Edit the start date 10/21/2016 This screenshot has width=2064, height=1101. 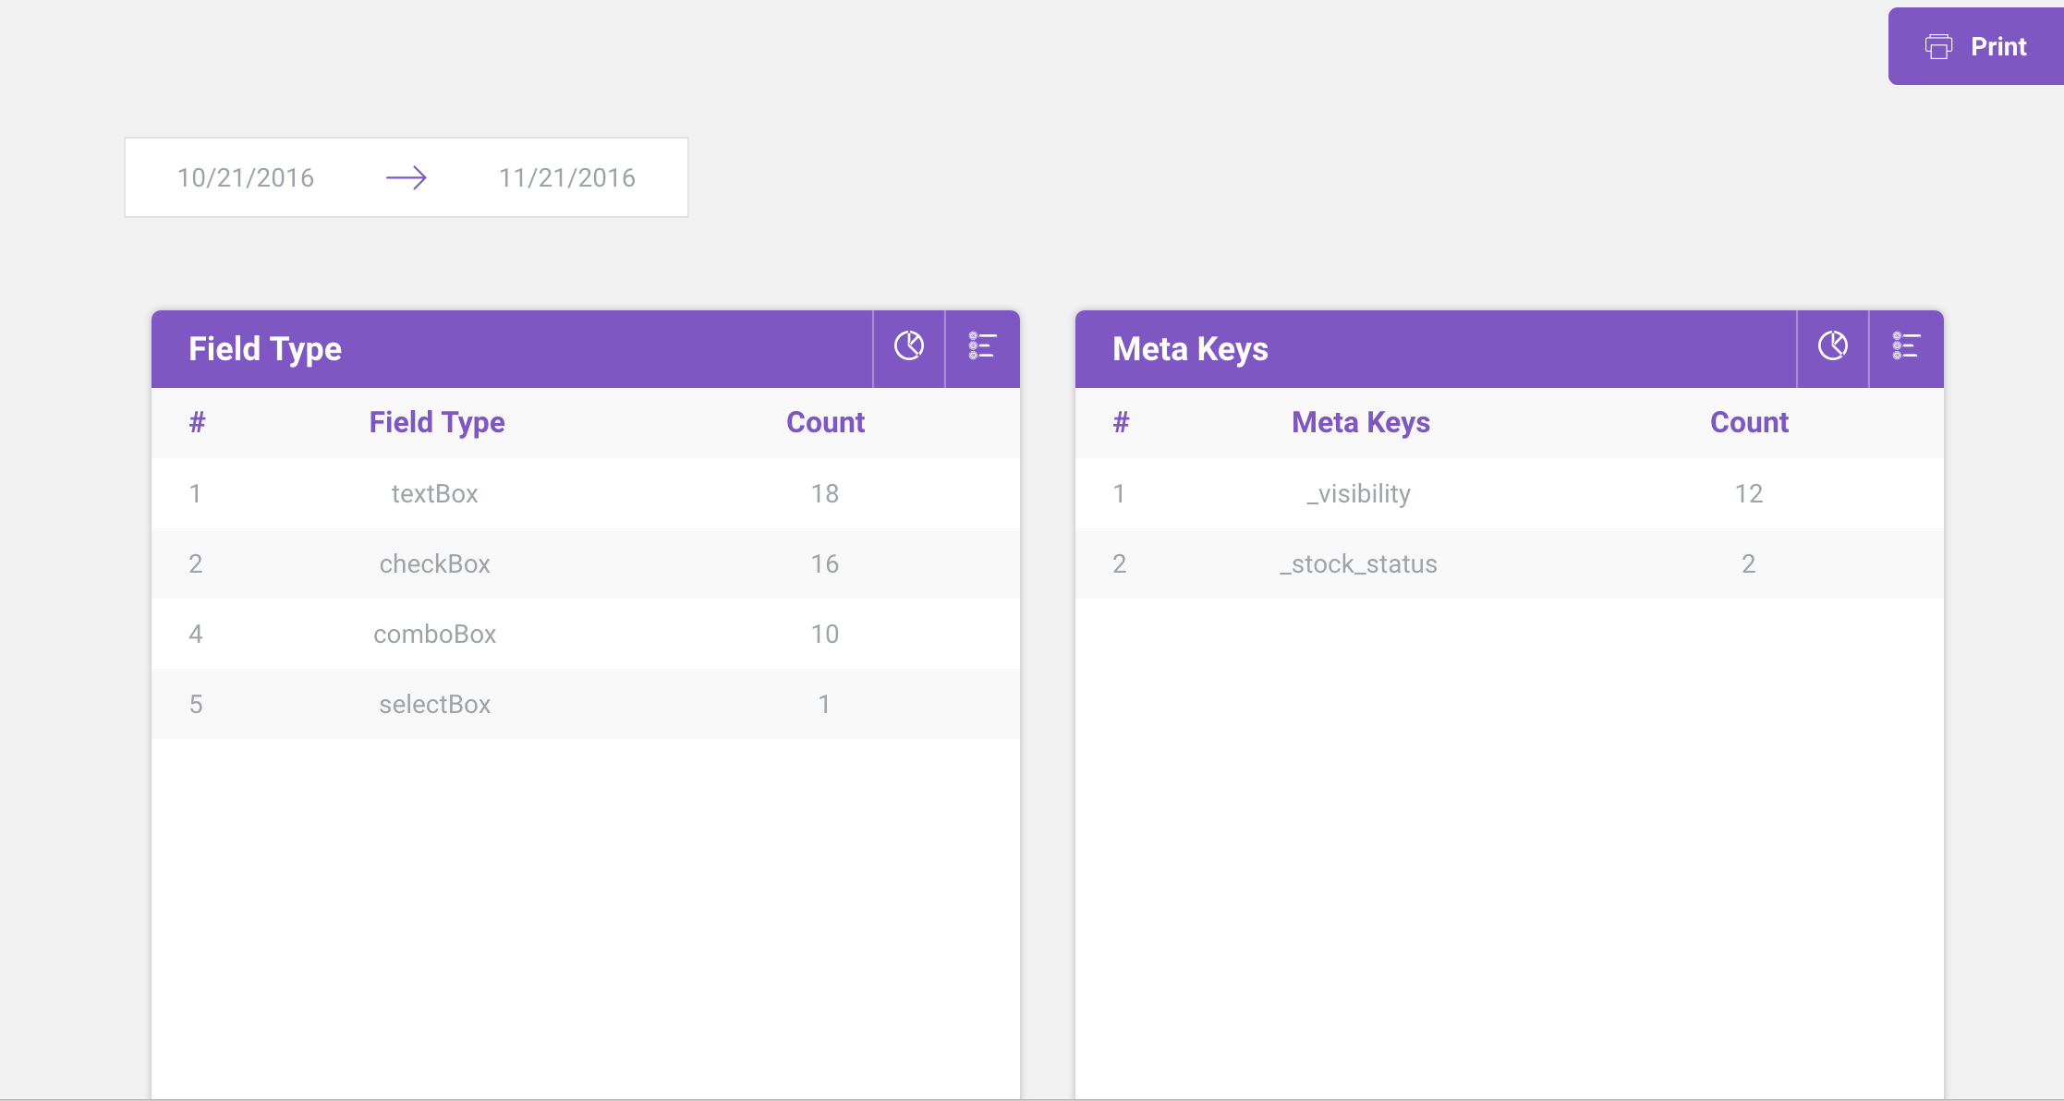[x=246, y=177]
